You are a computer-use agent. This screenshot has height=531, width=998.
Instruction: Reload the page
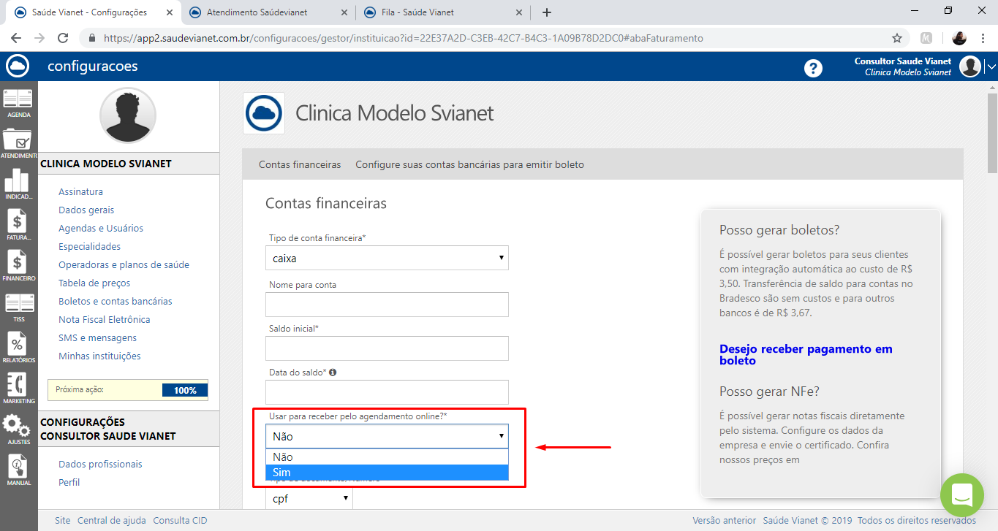coord(63,38)
